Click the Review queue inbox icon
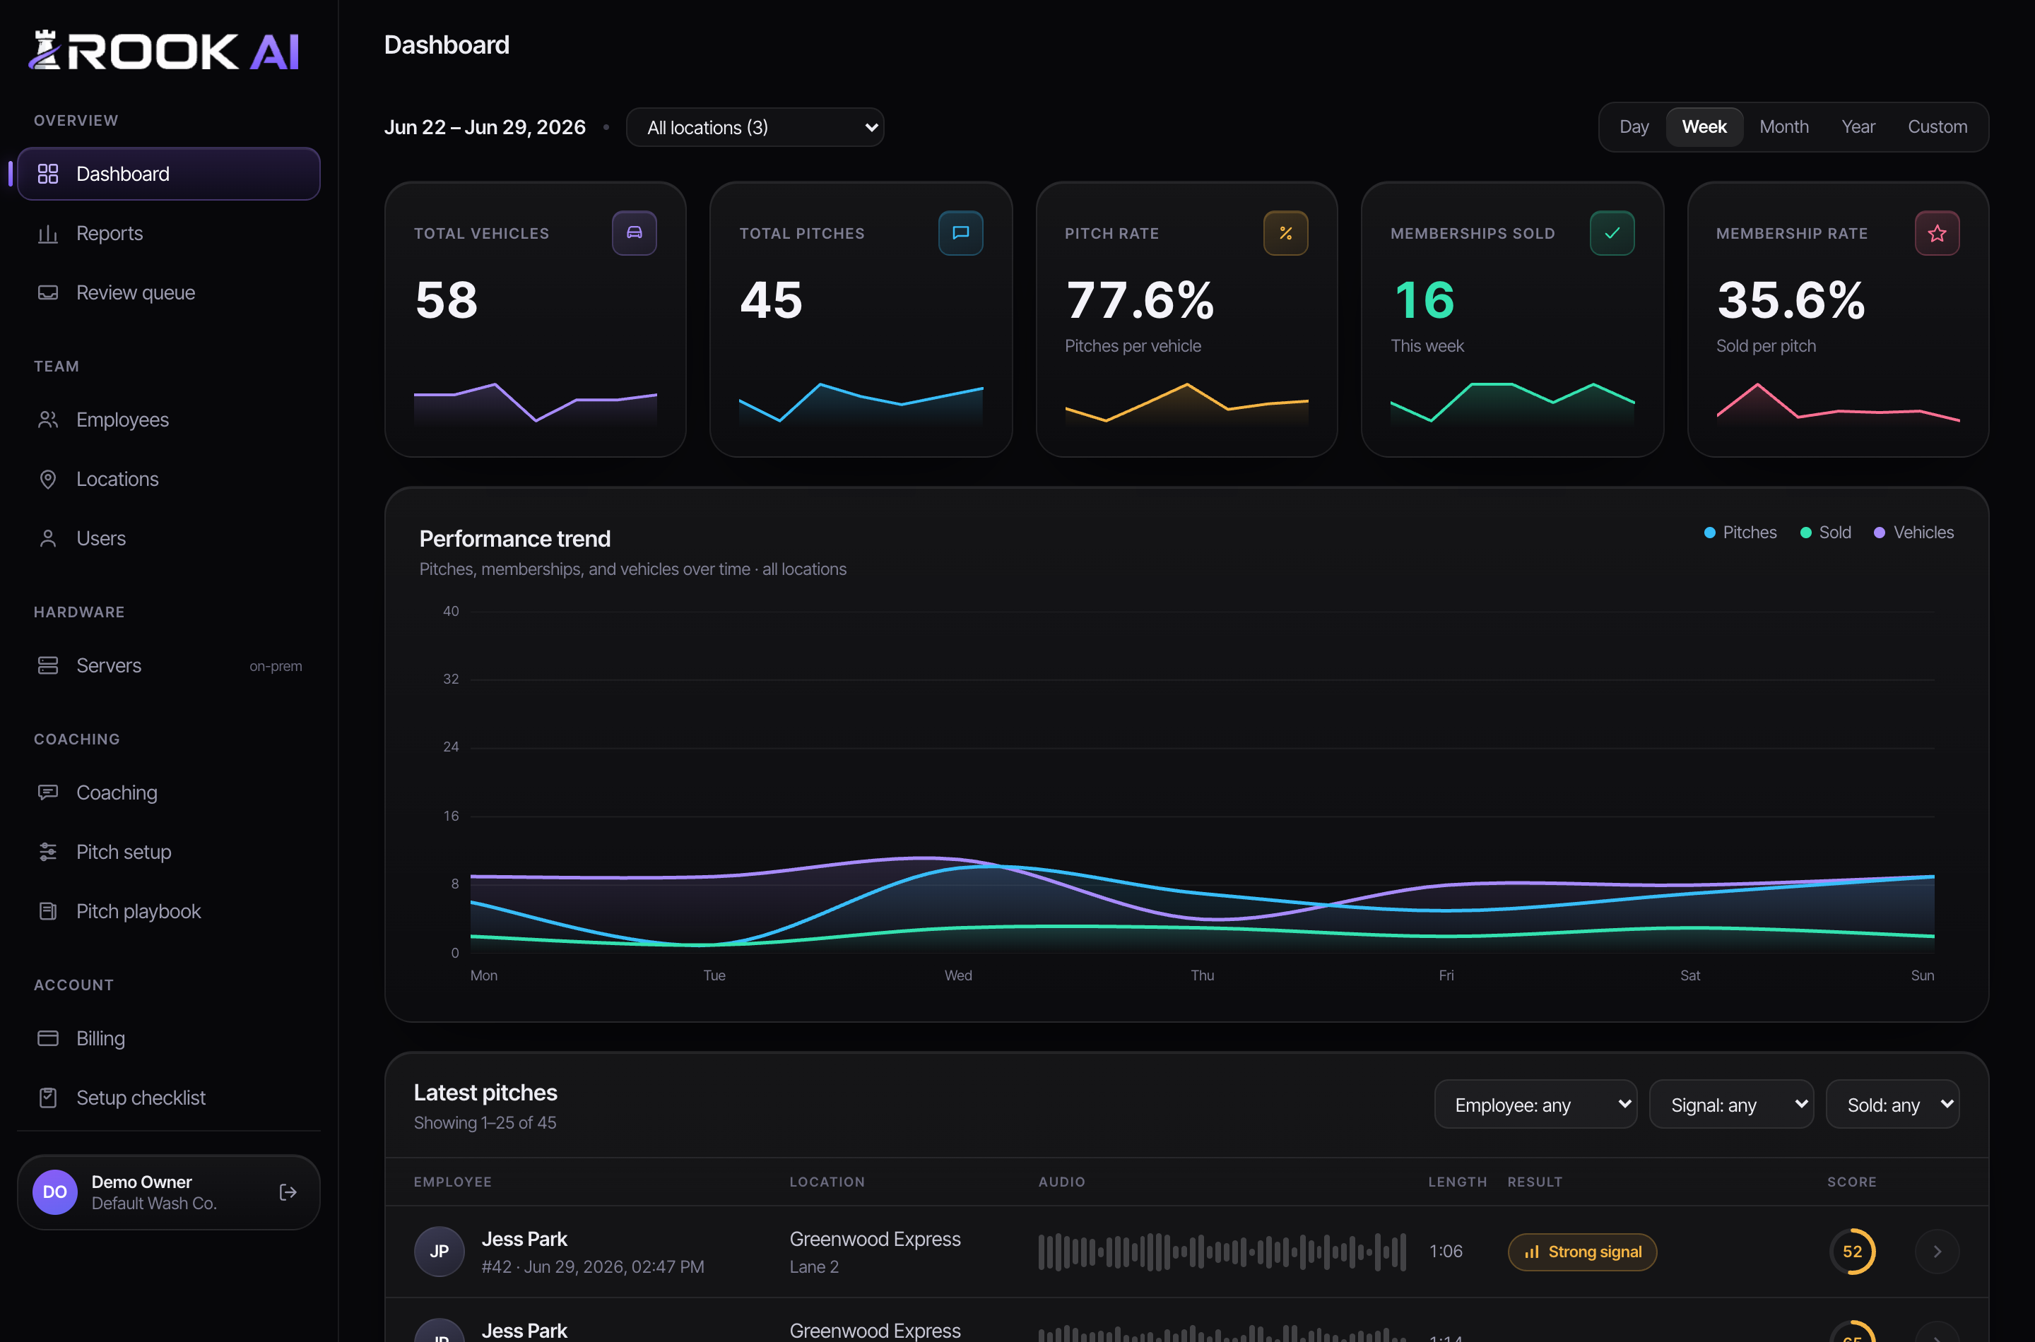Viewport: 2035px width, 1342px height. (48, 292)
